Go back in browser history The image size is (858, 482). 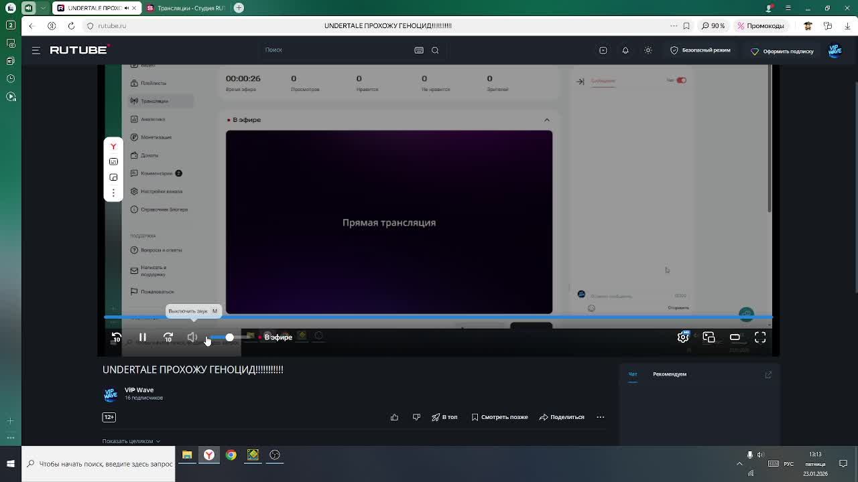(x=31, y=25)
